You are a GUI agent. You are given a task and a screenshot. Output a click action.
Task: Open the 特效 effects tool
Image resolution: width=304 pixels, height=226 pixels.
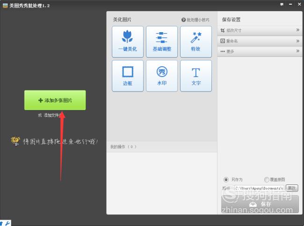(196, 42)
